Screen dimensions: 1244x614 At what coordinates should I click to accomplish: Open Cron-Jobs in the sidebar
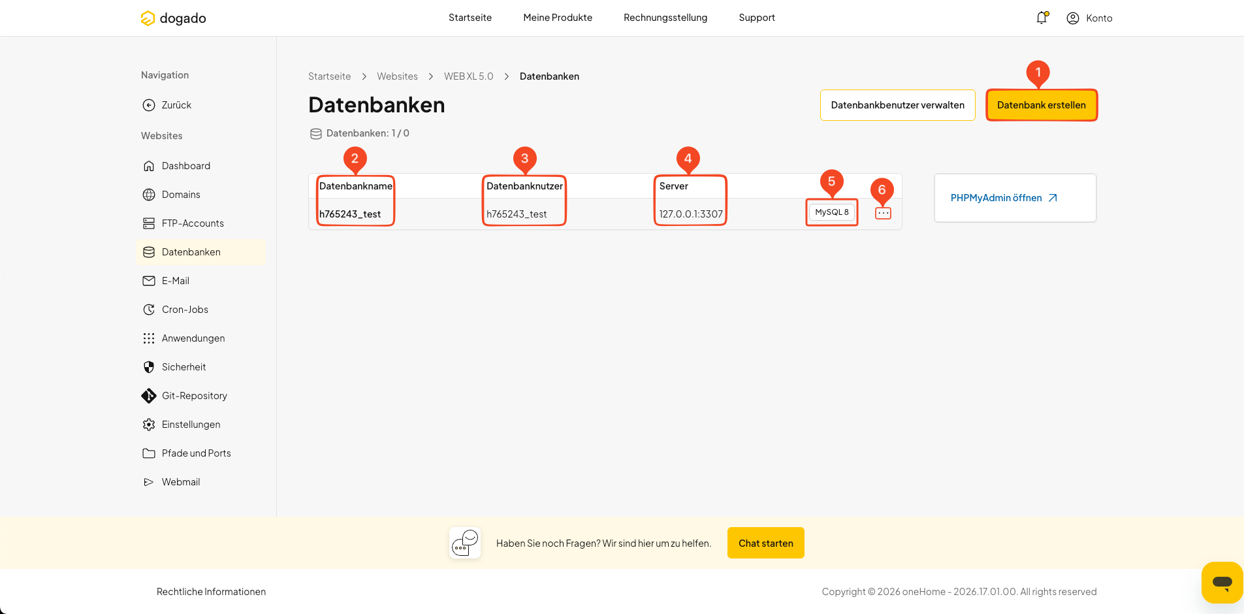click(201, 310)
